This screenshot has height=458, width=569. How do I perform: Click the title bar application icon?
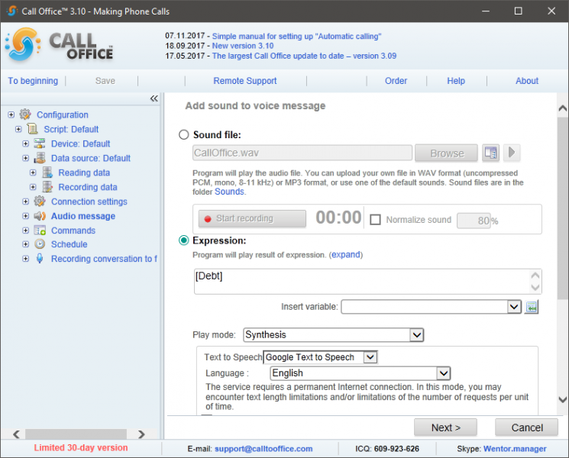tap(11, 11)
